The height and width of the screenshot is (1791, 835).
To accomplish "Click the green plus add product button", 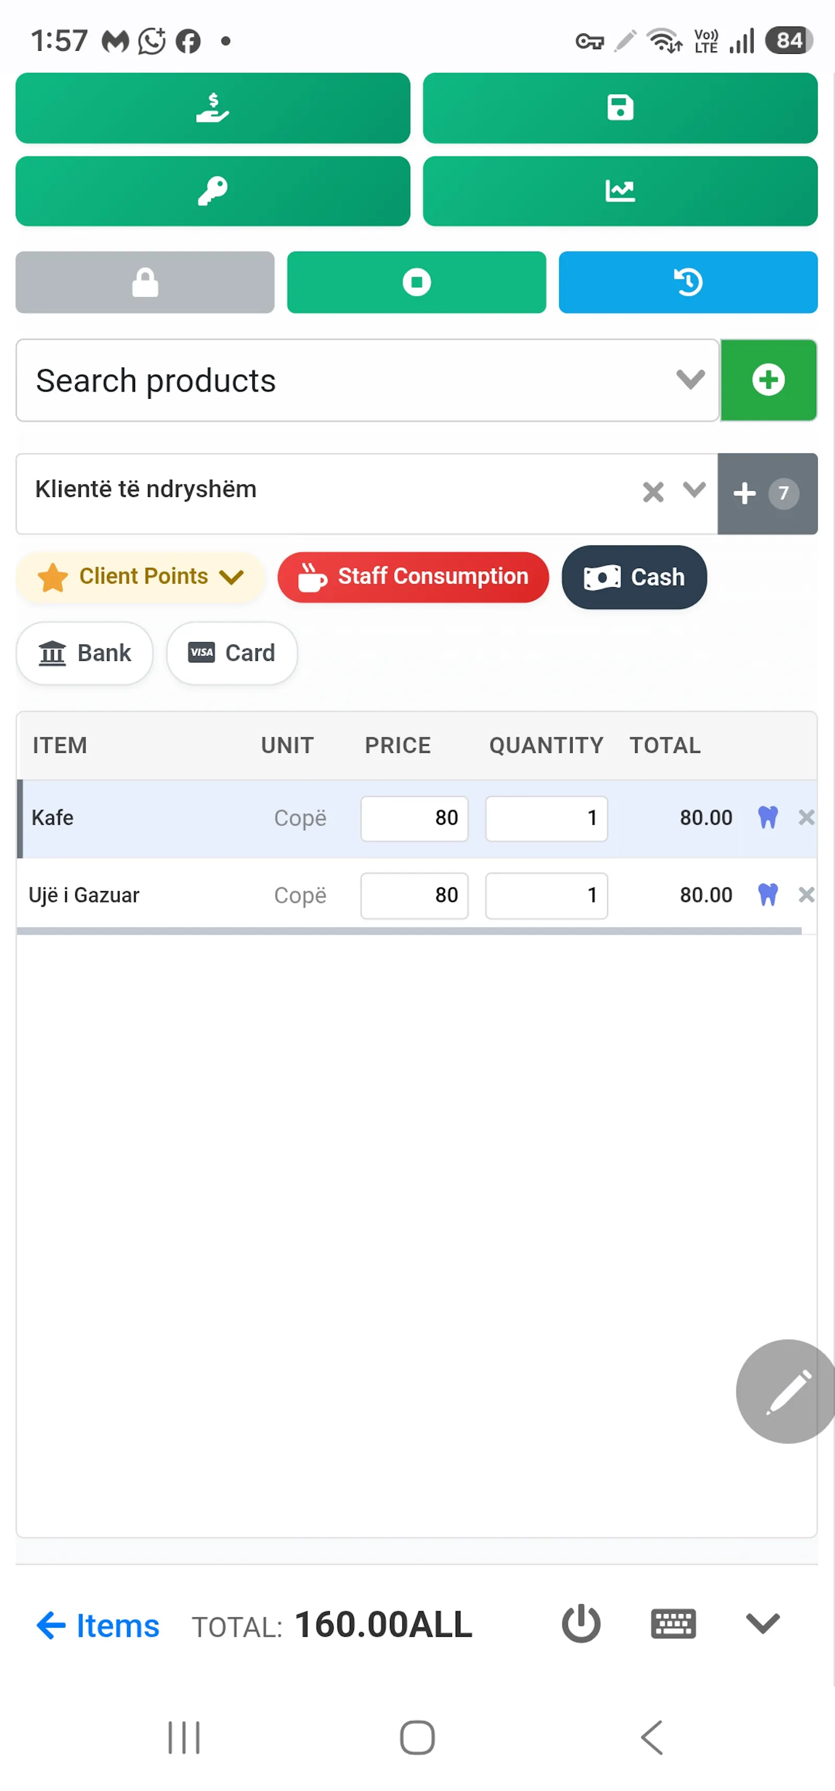I will click(768, 381).
